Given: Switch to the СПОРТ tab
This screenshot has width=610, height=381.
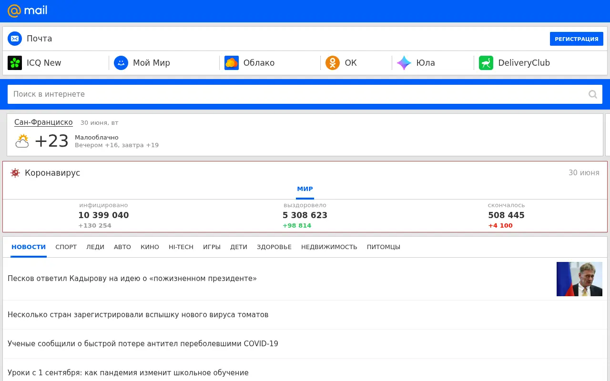Looking at the screenshot, I should coord(66,247).
